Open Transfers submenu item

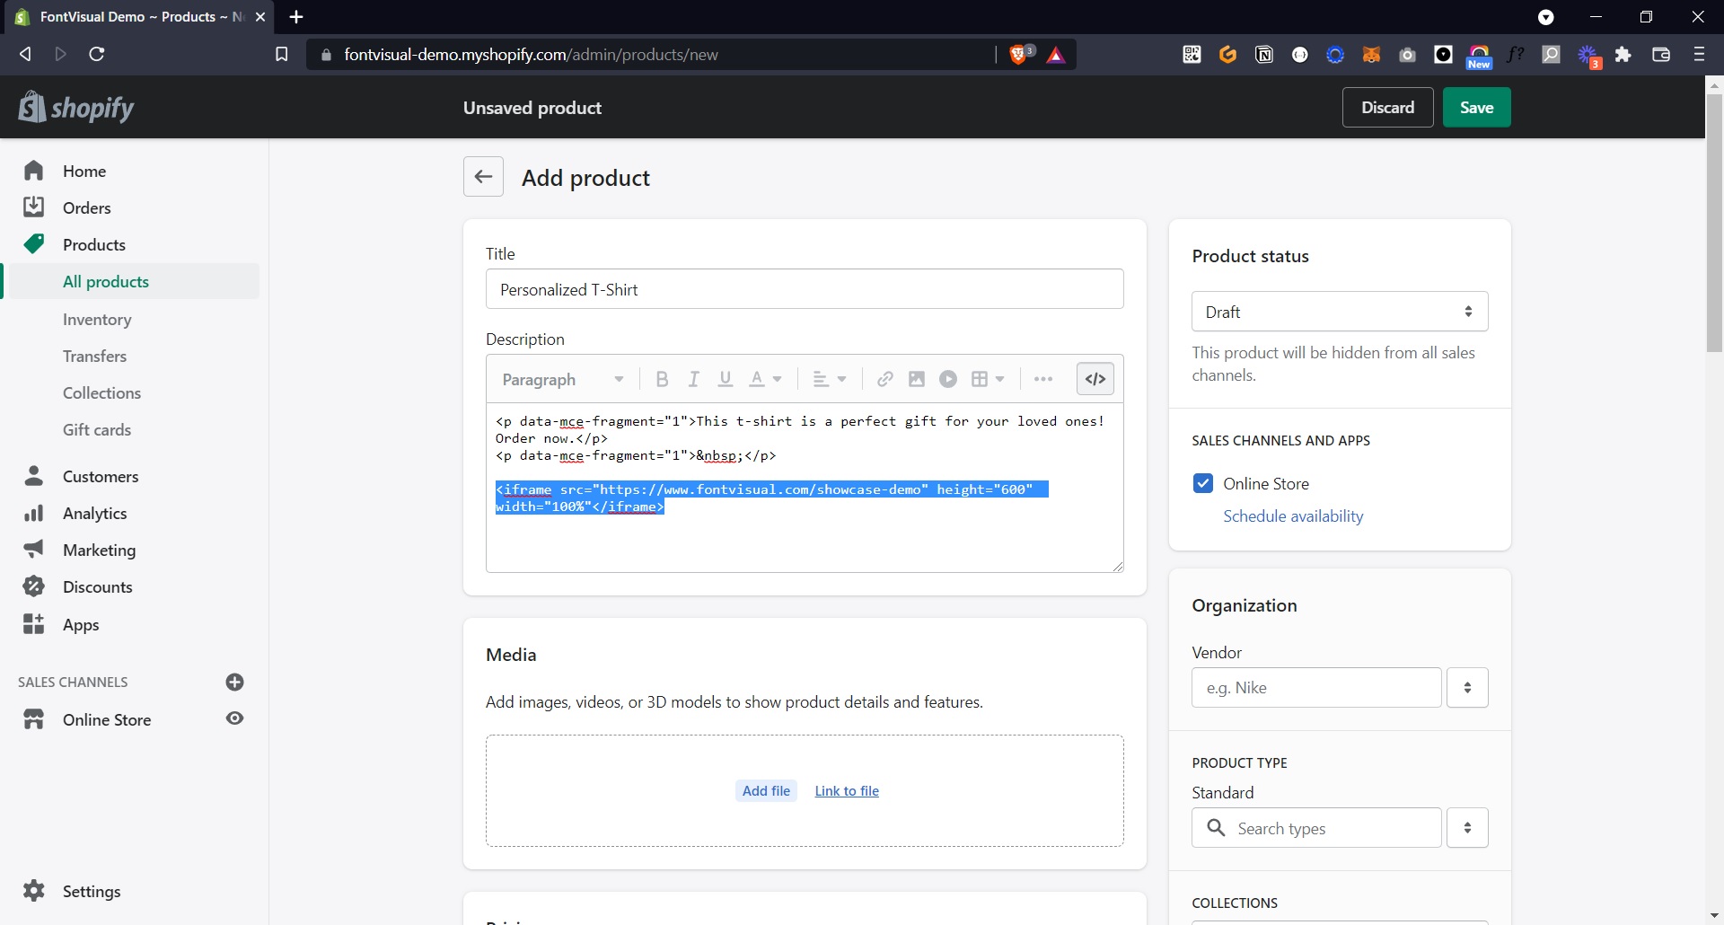click(94, 356)
